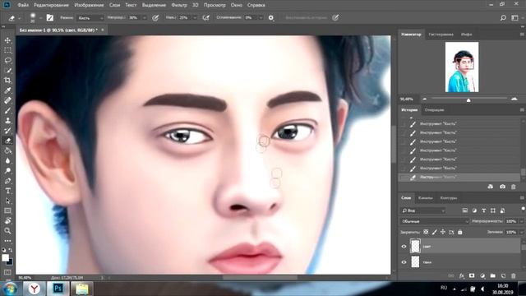The image size is (526, 296).
Task: Switch to the Операции tab
Action: [x=434, y=109]
